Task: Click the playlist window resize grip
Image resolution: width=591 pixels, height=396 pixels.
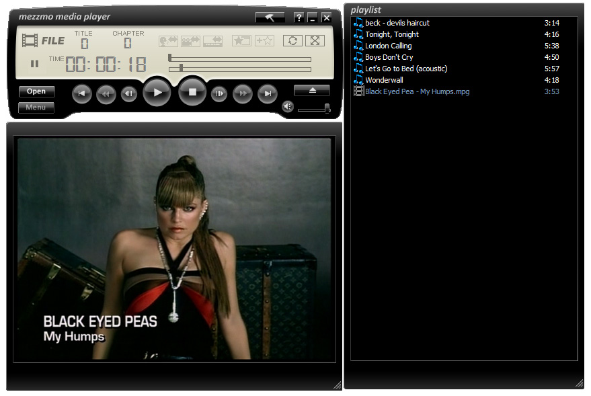Action: click(579, 383)
